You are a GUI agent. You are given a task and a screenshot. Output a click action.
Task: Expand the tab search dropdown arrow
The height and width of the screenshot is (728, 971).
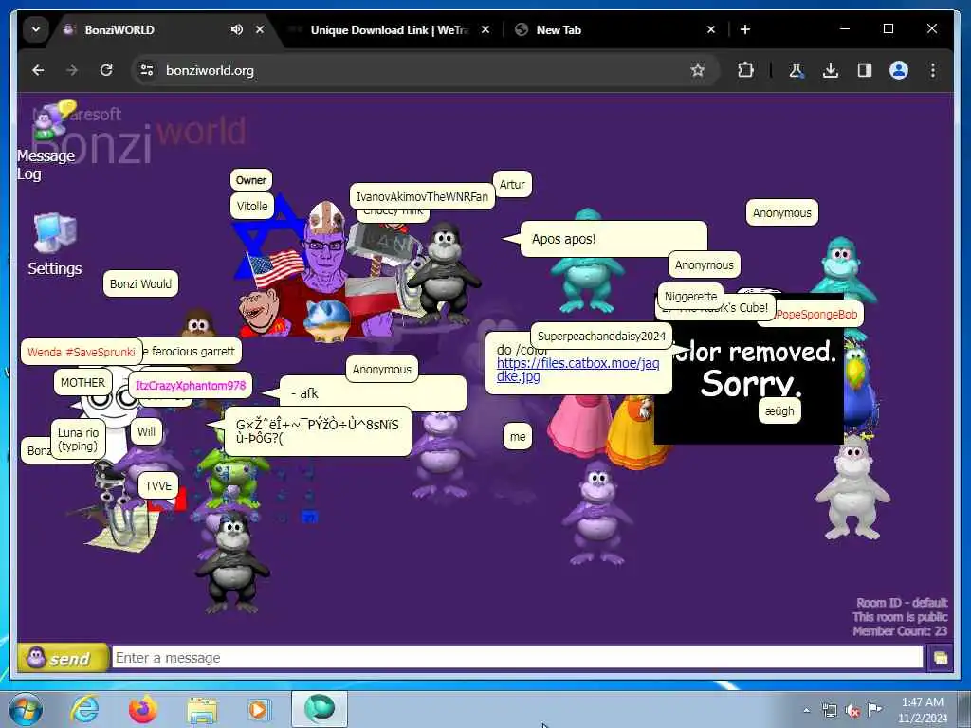[x=36, y=29]
